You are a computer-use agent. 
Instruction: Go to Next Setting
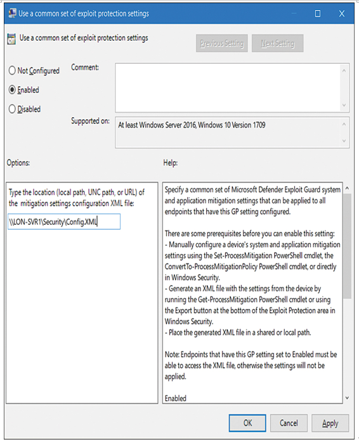278,43
